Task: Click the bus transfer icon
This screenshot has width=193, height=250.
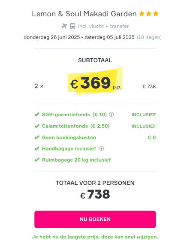Action: tap(72, 26)
